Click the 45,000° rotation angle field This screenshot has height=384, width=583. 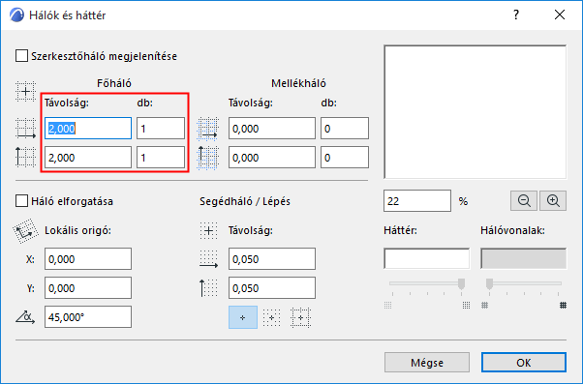coord(88,317)
